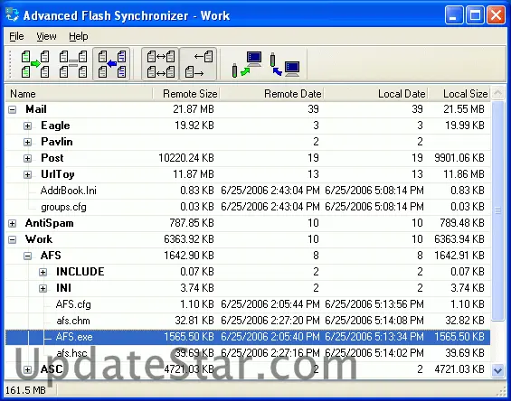Click computer to flash drive sync icon
This screenshot has width=511, height=401.
pos(285,64)
